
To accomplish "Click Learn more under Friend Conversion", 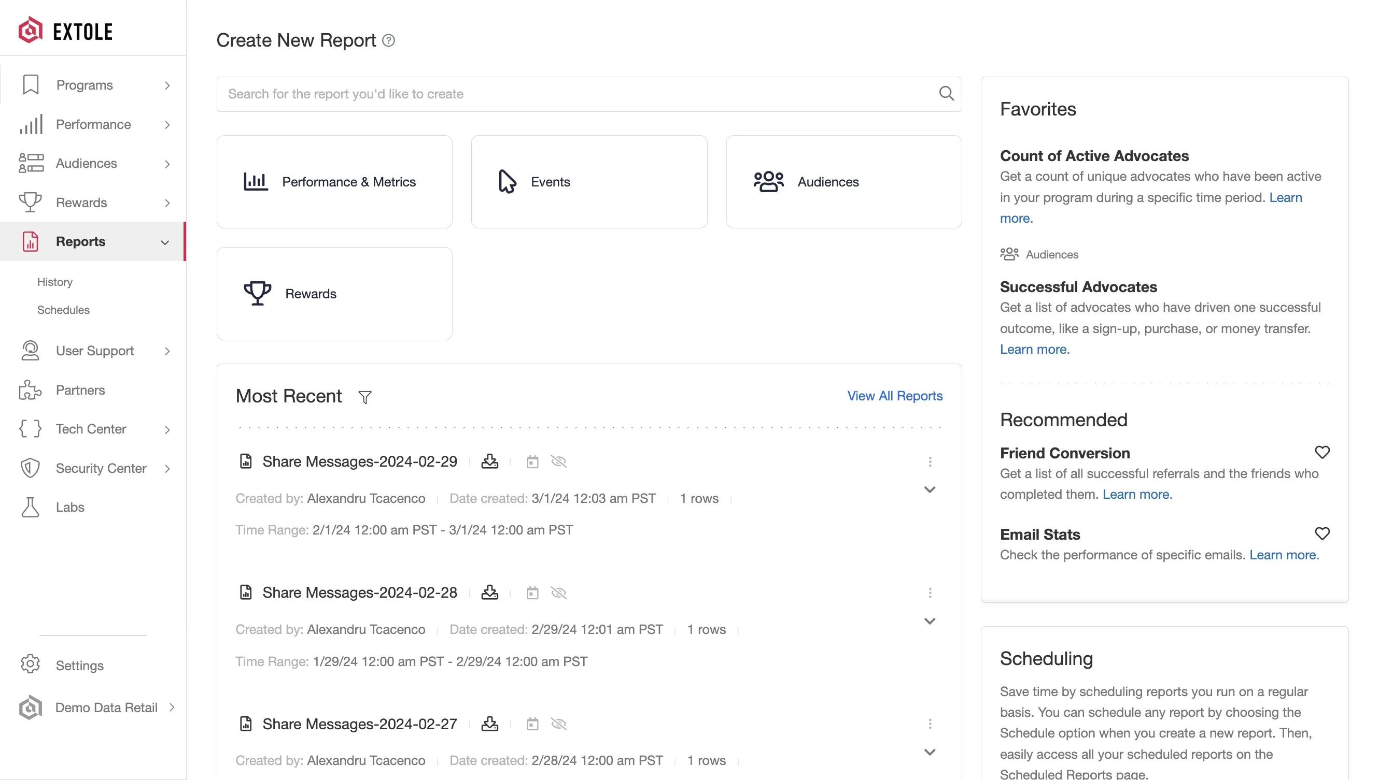I will point(1137,494).
